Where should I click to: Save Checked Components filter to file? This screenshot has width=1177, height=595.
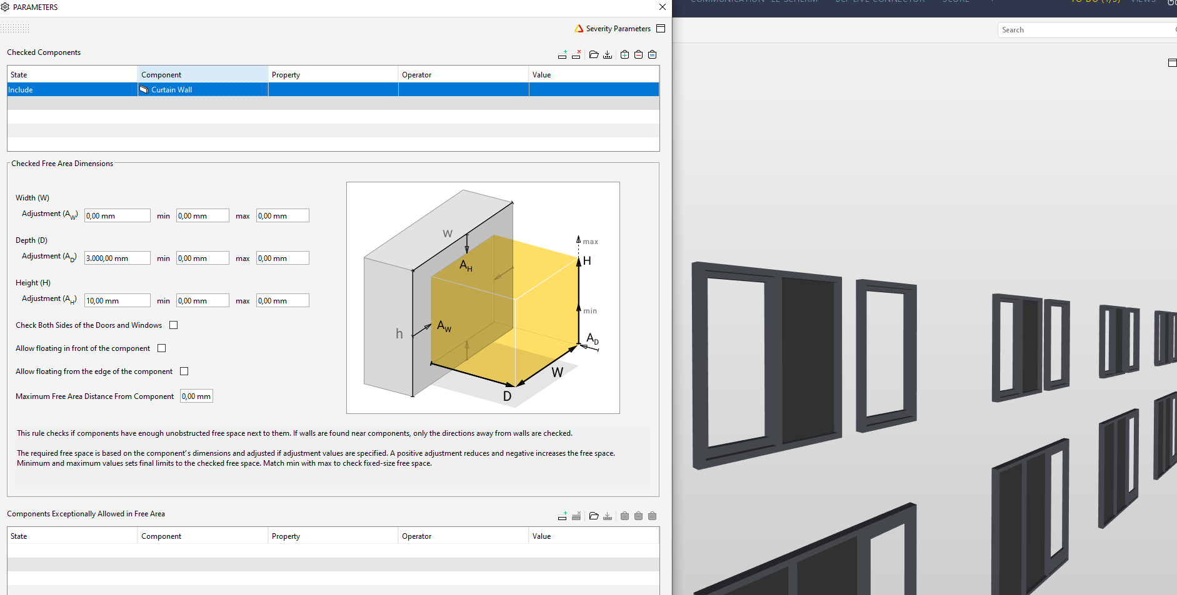click(x=608, y=55)
